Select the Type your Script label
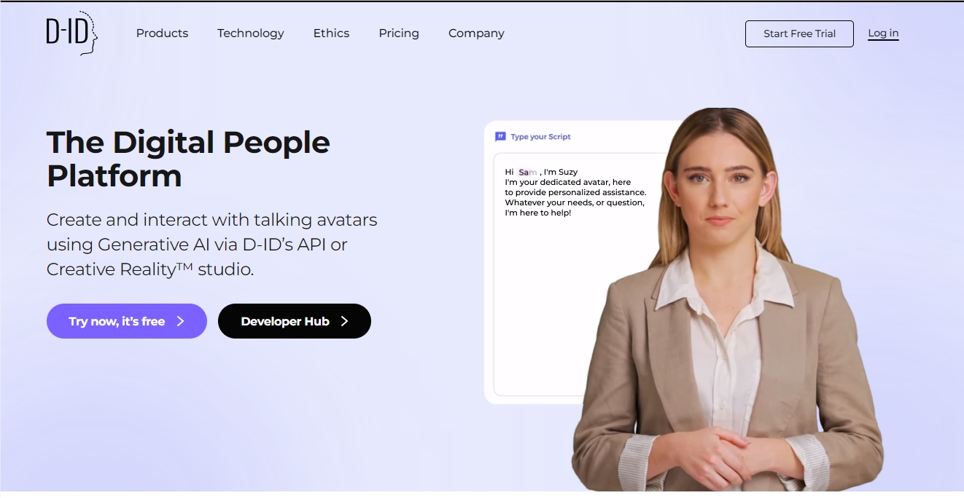964x498 pixels. pyautogui.click(x=540, y=137)
